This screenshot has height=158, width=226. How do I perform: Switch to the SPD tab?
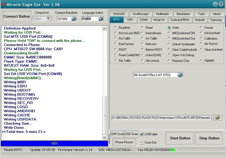(x=130, y=20)
